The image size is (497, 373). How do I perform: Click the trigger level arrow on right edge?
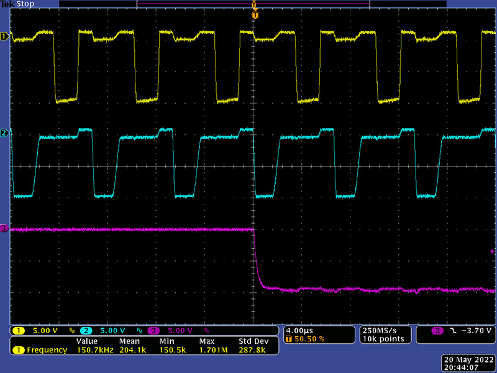pyautogui.click(x=492, y=252)
